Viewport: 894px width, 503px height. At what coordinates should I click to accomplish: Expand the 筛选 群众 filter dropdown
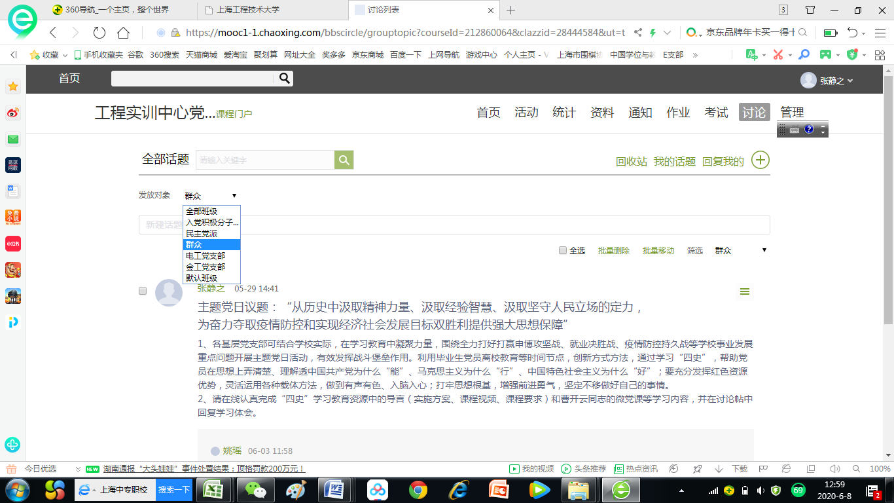[740, 251]
